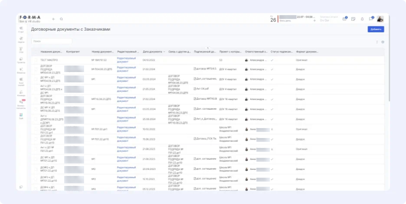Sort by Дата документа column arrow
This screenshot has width=406, height=204.
(164, 52)
